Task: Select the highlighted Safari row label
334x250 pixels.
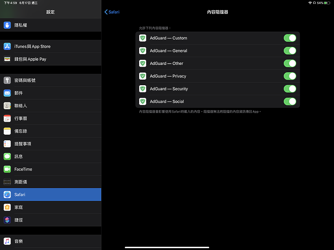Action: (x=20, y=194)
